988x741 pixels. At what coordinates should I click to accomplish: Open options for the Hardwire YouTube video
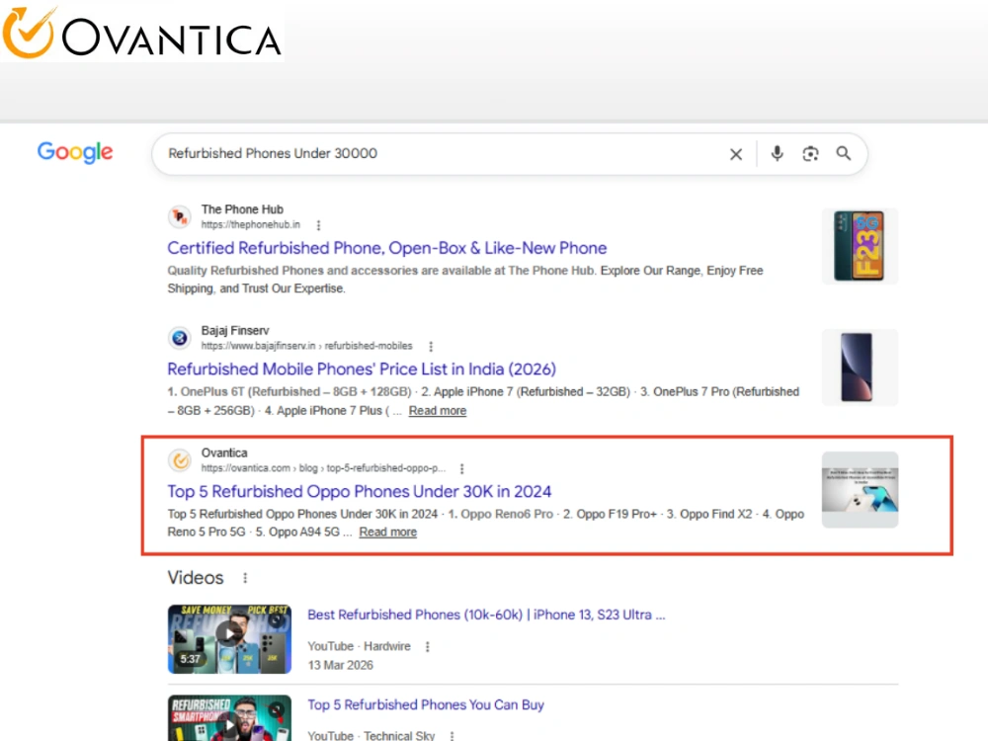427,647
